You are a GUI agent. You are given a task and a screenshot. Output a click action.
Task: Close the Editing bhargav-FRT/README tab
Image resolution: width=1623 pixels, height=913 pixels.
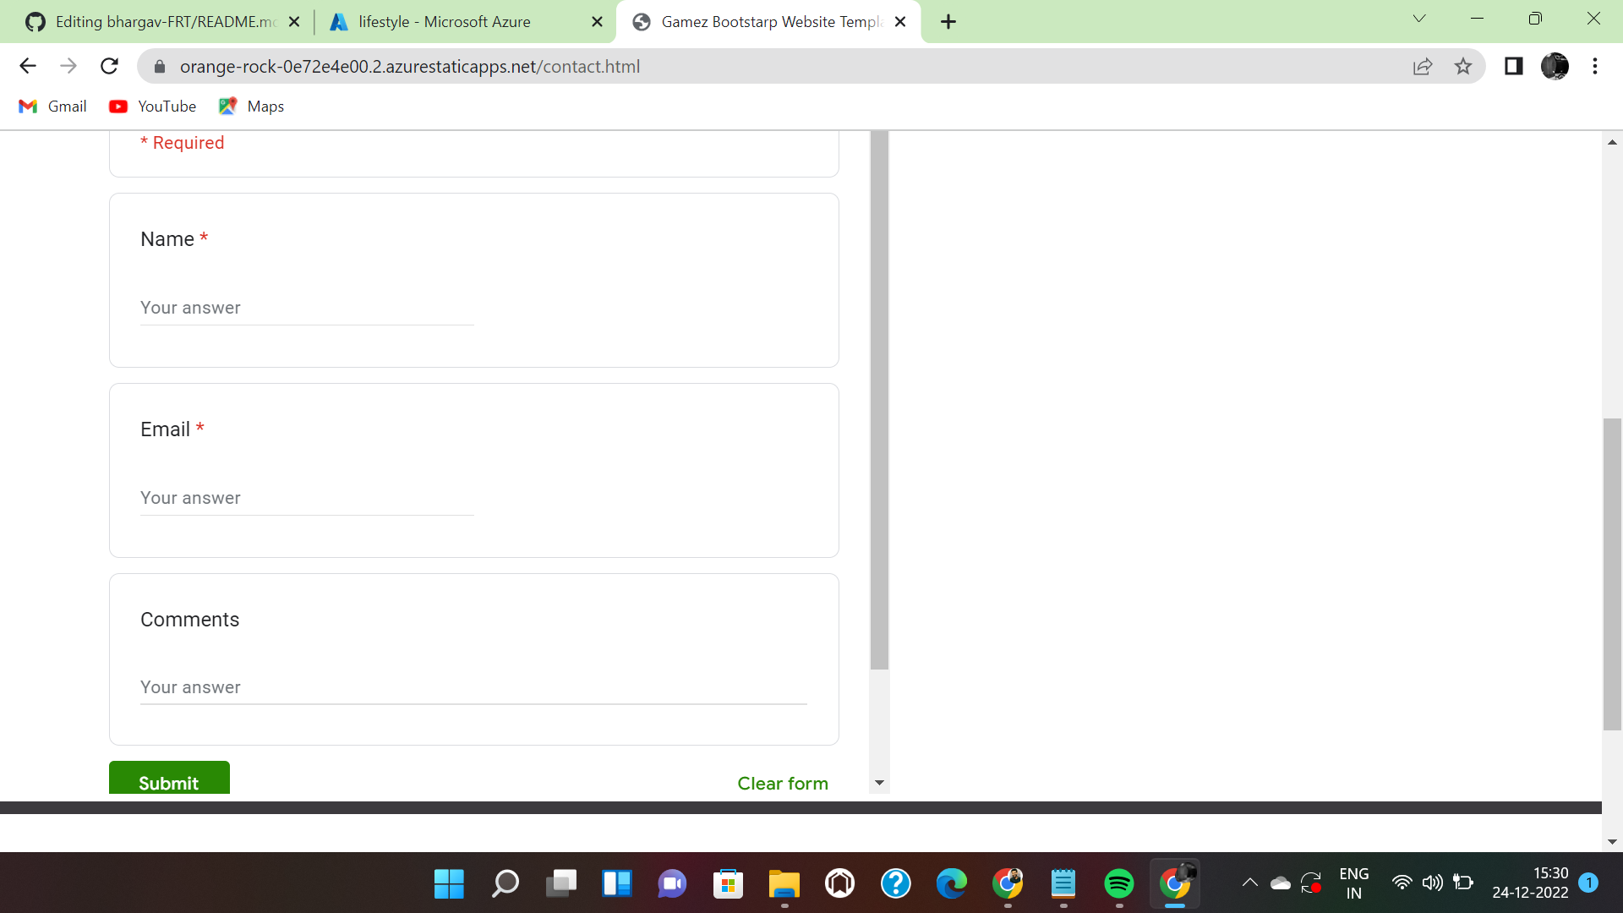point(294,22)
